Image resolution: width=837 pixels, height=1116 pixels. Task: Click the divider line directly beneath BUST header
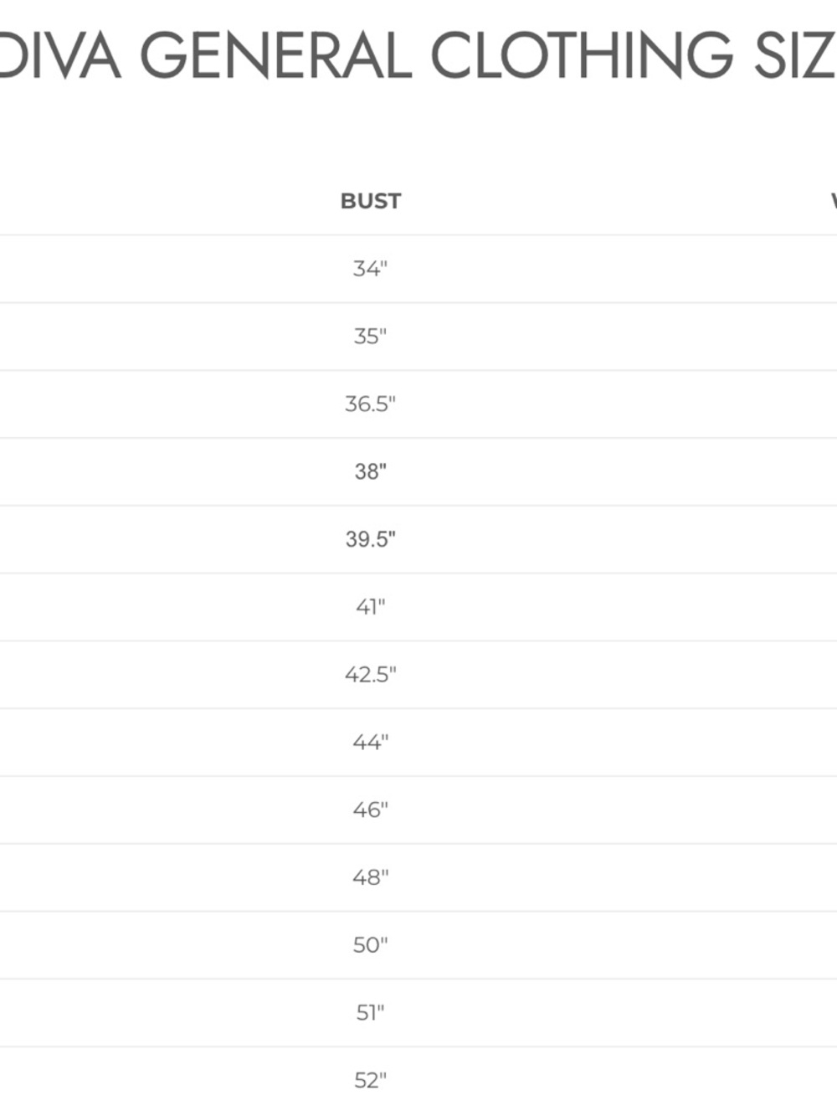tap(371, 234)
